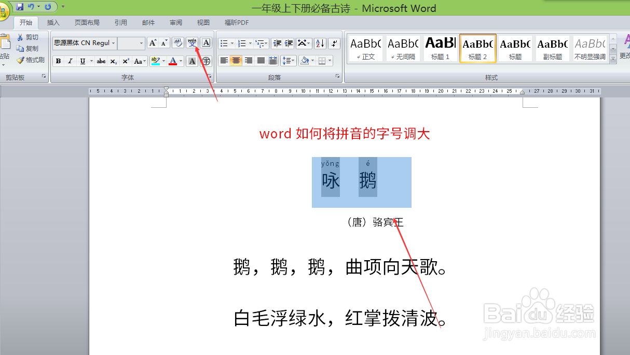This screenshot has height=355, width=630.
Task: Open Font dialog launcher
Action: click(x=210, y=77)
